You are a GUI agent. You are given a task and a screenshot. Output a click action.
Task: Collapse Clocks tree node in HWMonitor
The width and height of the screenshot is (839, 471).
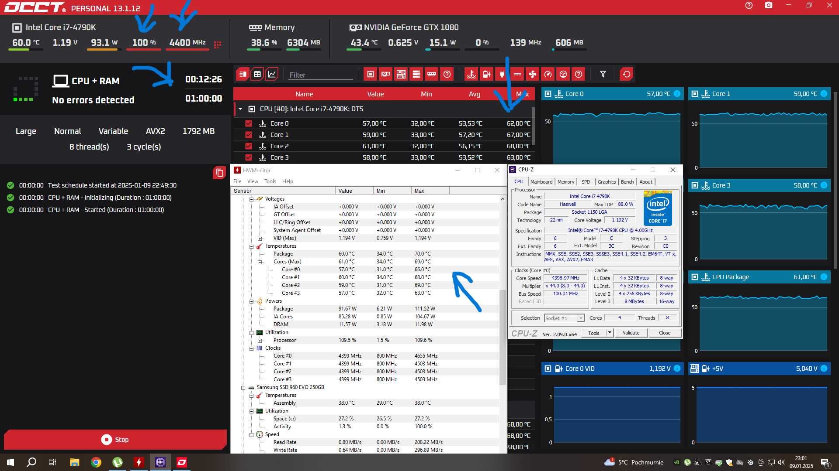(x=251, y=348)
